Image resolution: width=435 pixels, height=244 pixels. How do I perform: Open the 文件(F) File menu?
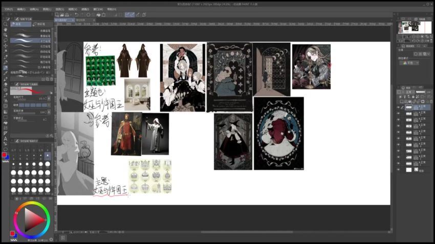pos(8,9)
